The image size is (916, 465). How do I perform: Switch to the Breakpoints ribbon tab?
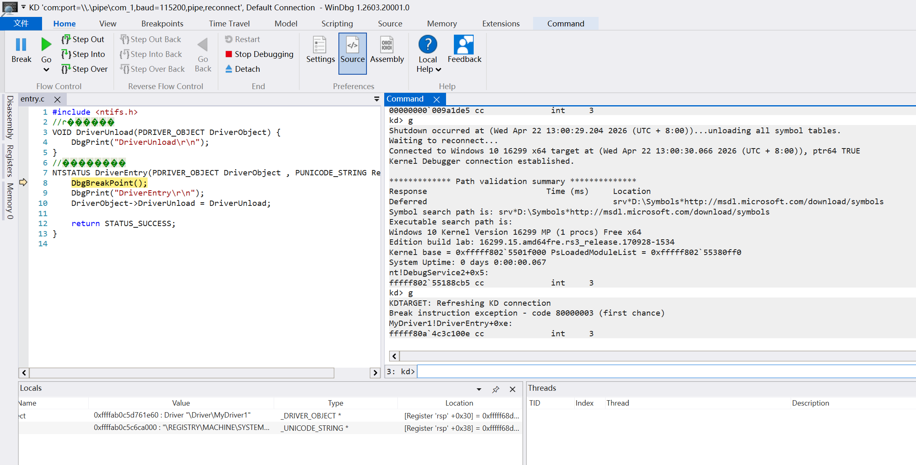(162, 24)
